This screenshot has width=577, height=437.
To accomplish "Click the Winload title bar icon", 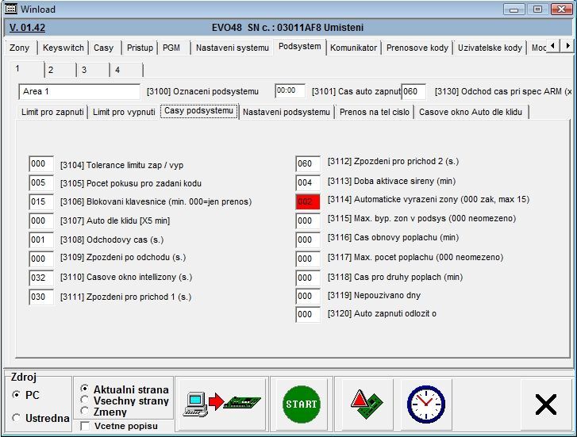I will [10, 9].
